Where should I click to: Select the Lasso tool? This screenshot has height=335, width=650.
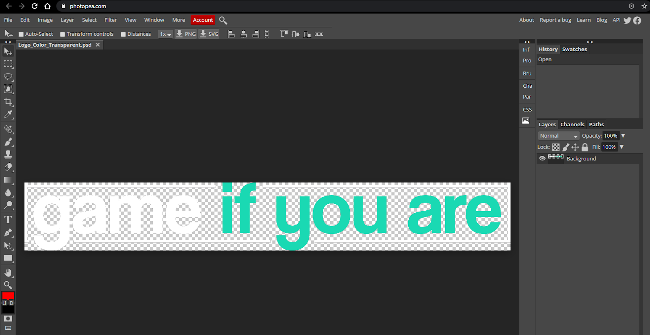8,77
